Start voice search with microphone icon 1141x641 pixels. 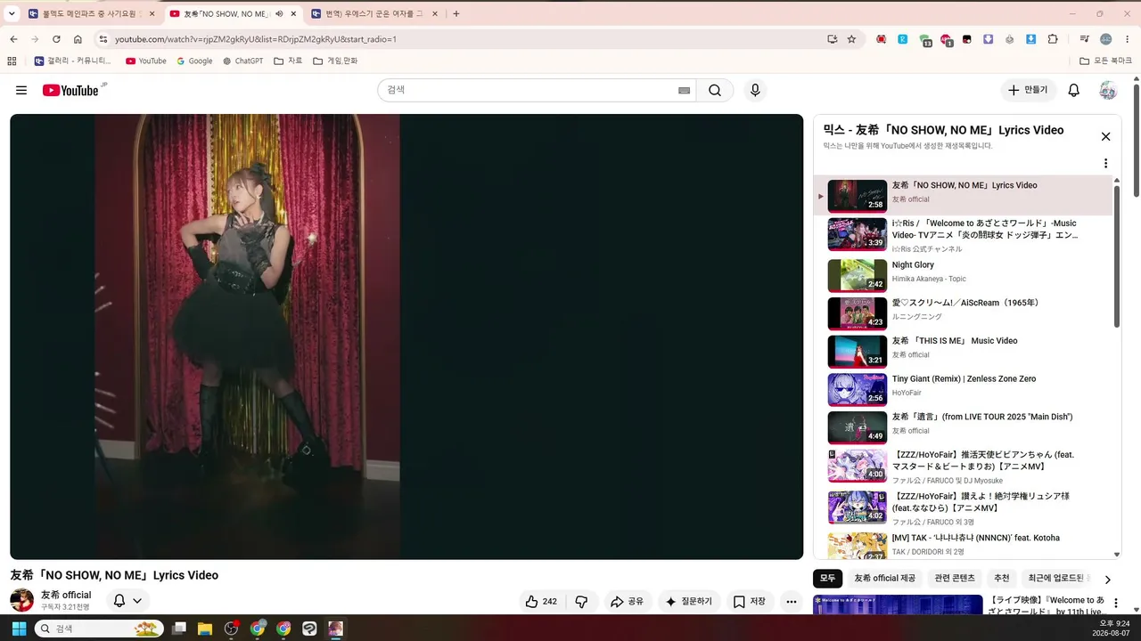coord(755,90)
